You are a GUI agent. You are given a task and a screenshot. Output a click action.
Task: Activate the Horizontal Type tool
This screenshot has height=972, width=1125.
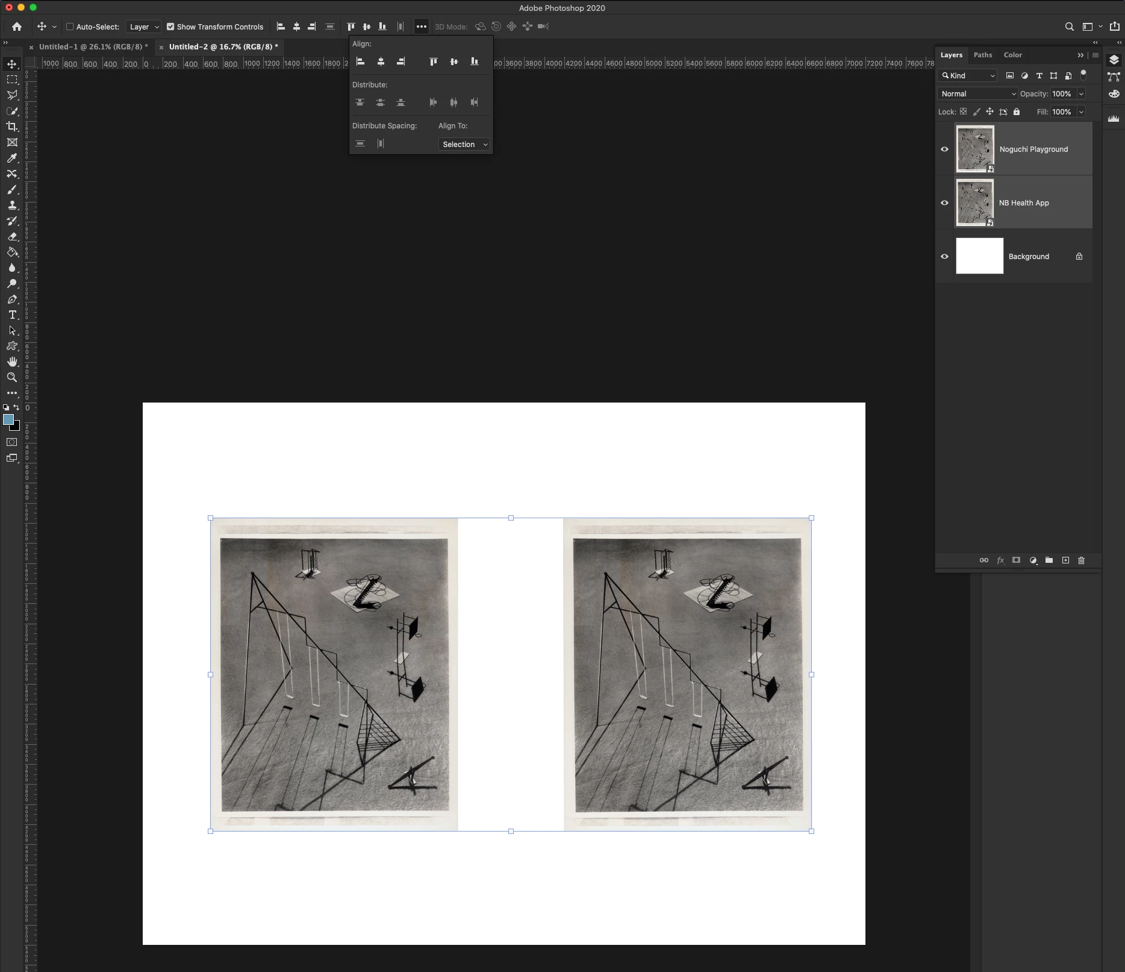(12, 315)
